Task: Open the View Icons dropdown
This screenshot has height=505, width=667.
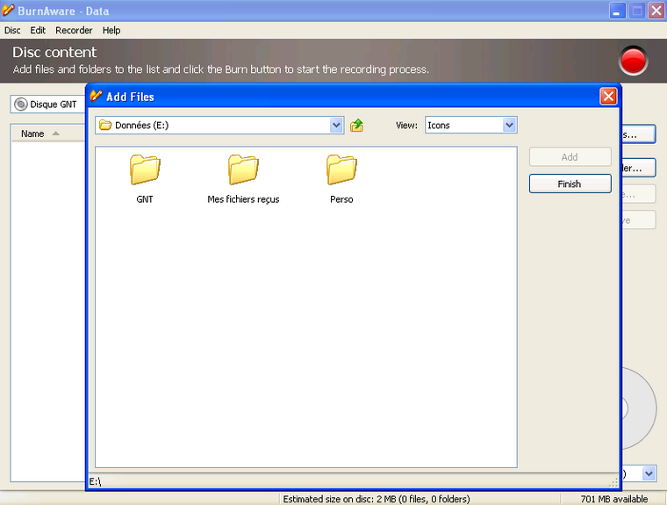Action: [x=509, y=126]
